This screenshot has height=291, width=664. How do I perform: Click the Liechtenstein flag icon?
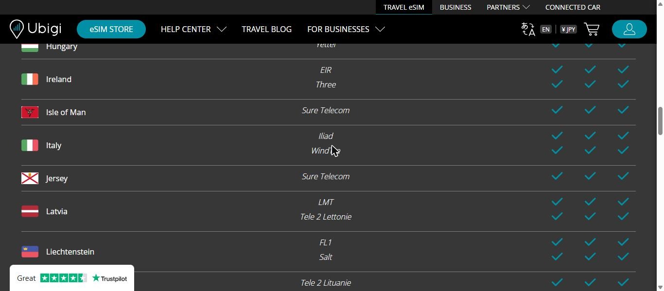30,252
